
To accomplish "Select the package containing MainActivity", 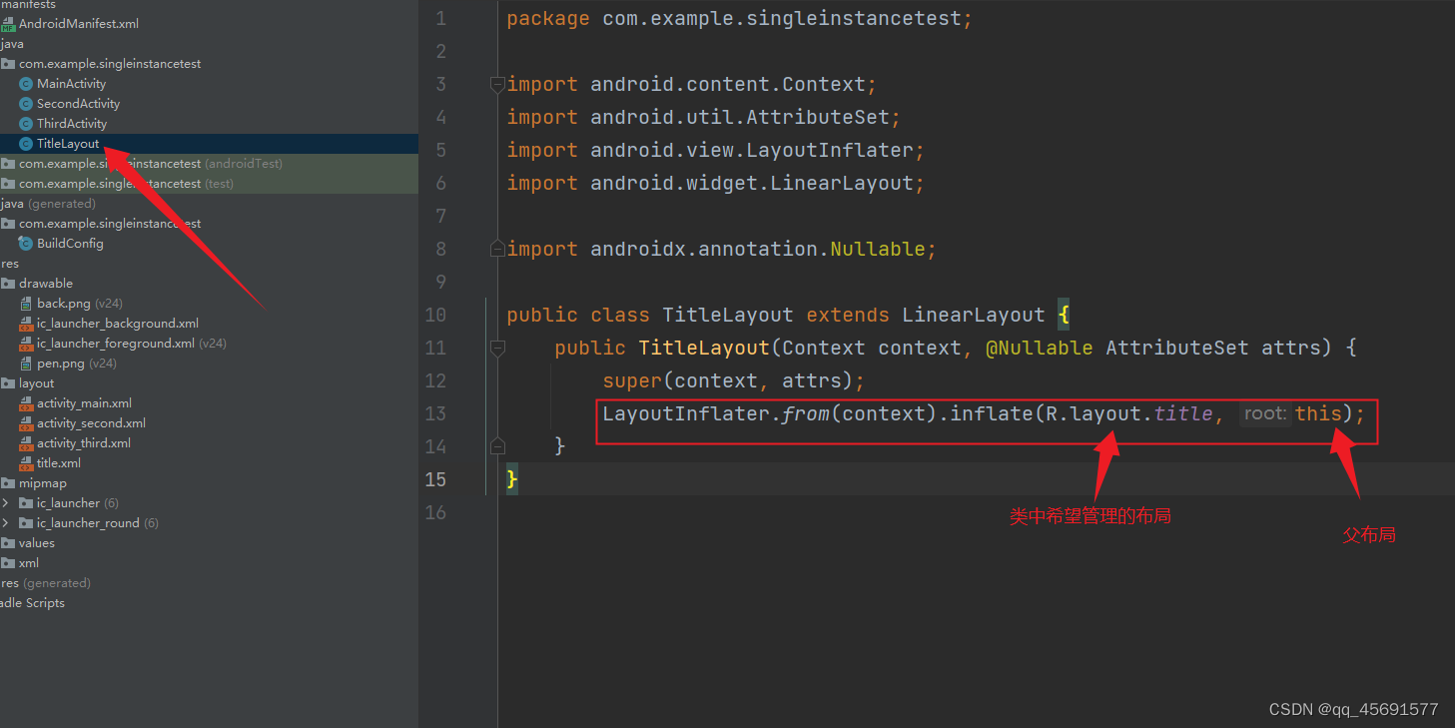I will click(x=110, y=64).
